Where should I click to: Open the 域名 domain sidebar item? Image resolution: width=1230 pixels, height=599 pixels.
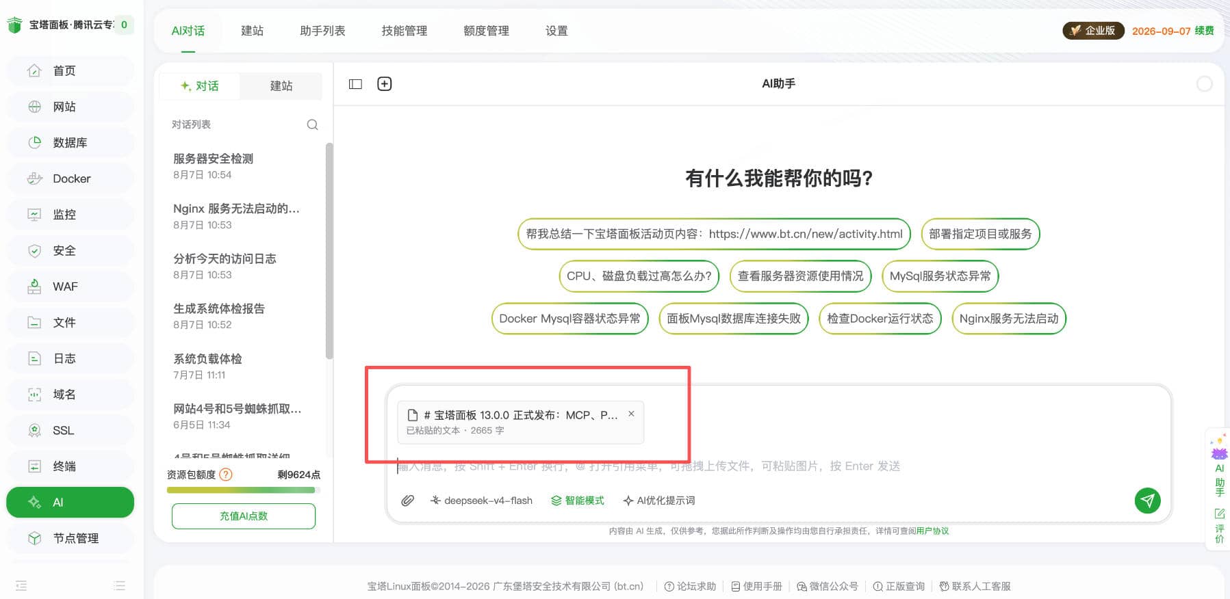coord(70,395)
